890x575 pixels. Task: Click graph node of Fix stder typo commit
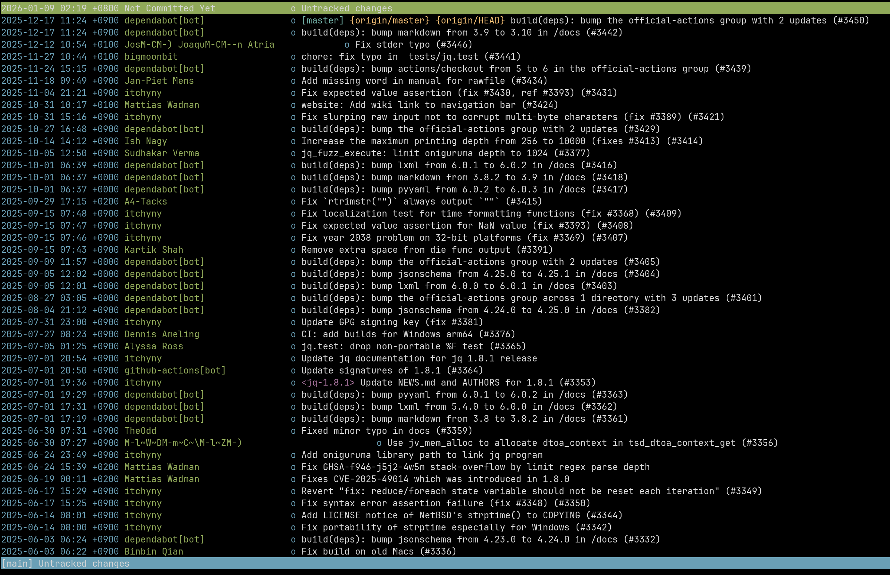(347, 45)
